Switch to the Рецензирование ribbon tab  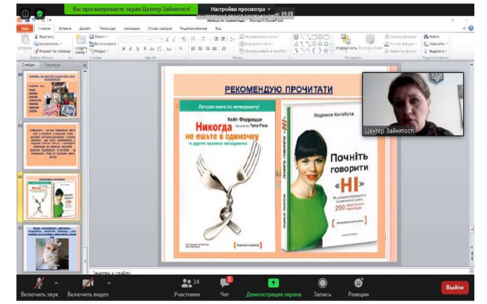[193, 29]
